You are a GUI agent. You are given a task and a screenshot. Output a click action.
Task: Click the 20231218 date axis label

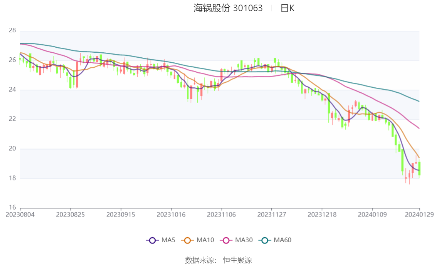322,215
